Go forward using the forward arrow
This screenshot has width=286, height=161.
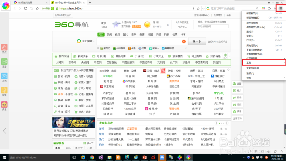click(20, 8)
